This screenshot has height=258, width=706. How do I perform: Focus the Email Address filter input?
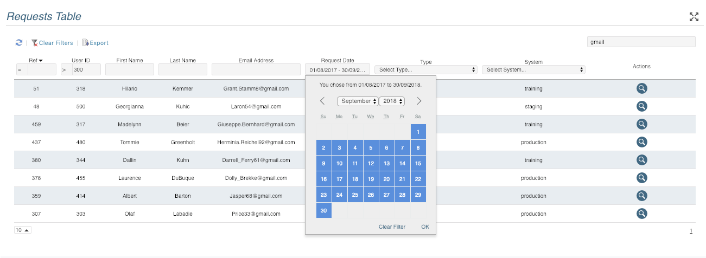click(256, 69)
